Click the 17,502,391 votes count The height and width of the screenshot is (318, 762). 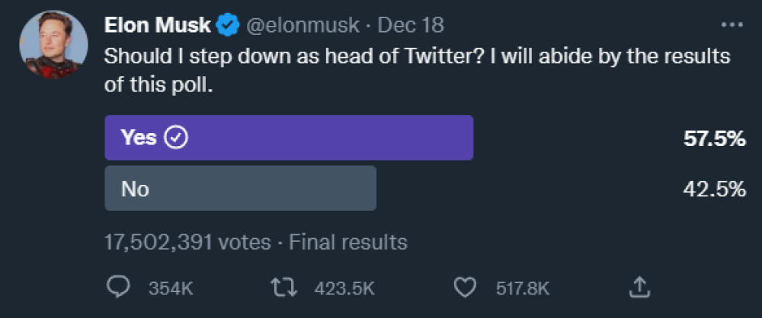pos(187,242)
